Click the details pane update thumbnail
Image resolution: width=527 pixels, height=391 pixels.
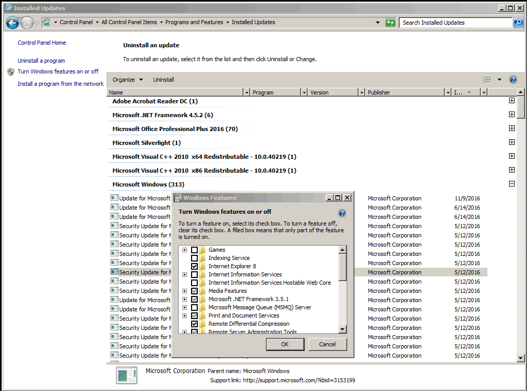(x=126, y=375)
